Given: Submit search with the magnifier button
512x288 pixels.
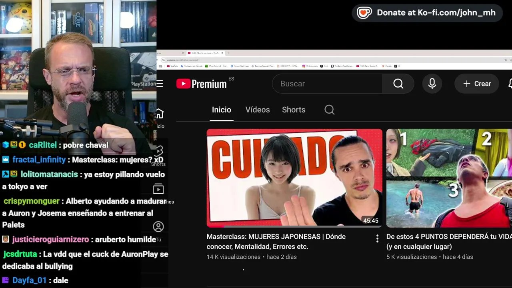Looking at the screenshot, I should click(398, 84).
